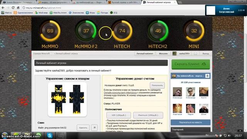Follow the Сервера Minecraft breadcrumb link
247x139 pixels.
pyautogui.click(x=41, y=54)
